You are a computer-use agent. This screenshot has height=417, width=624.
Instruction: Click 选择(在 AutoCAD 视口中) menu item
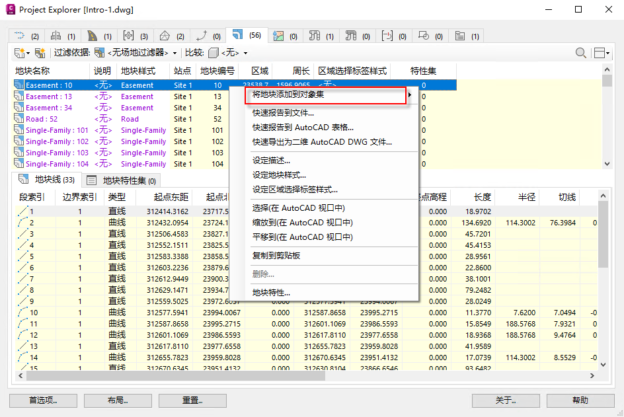tap(299, 208)
